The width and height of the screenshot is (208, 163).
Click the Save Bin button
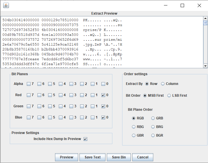[119, 157]
